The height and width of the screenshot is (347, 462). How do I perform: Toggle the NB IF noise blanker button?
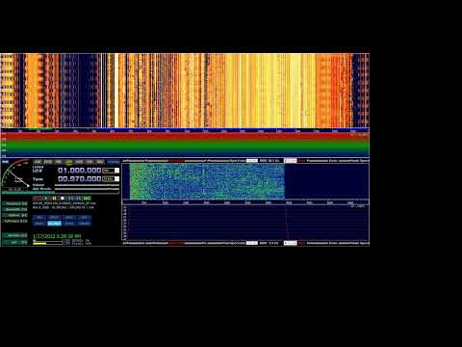click(x=69, y=218)
